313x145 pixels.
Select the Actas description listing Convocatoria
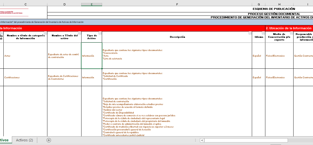pos(177,56)
